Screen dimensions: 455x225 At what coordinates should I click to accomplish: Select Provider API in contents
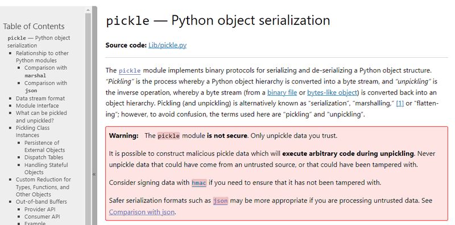pyautogui.click(x=40, y=209)
